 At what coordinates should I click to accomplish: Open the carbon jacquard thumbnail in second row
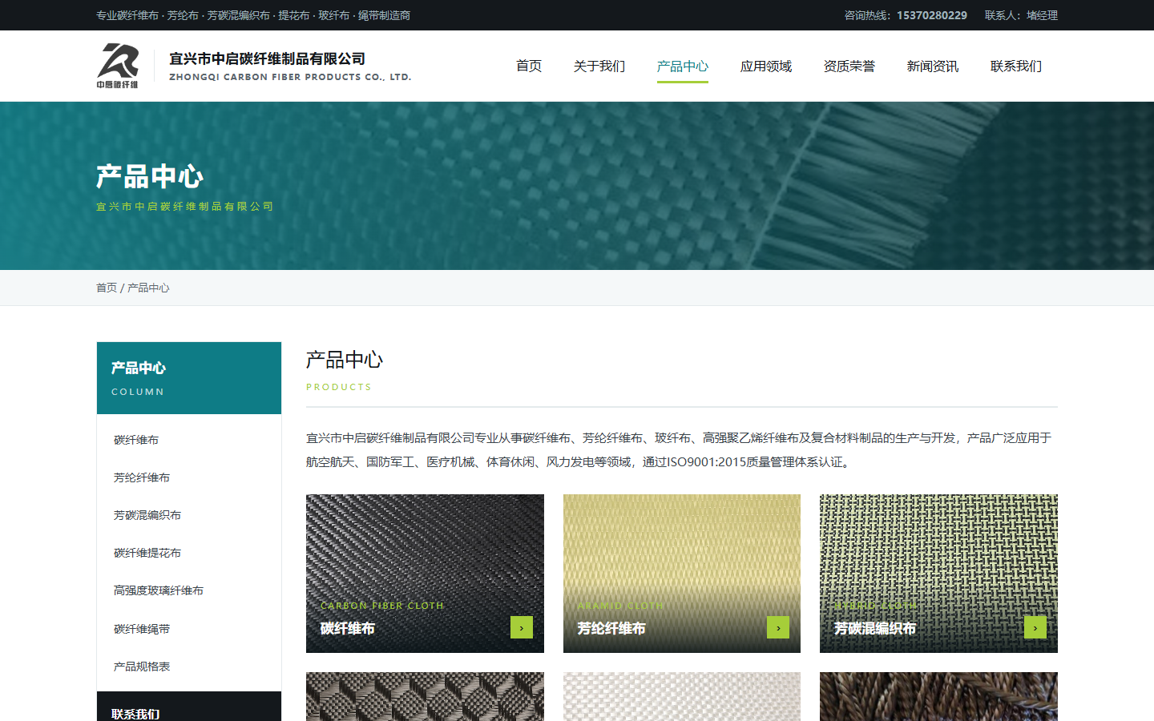click(425, 697)
